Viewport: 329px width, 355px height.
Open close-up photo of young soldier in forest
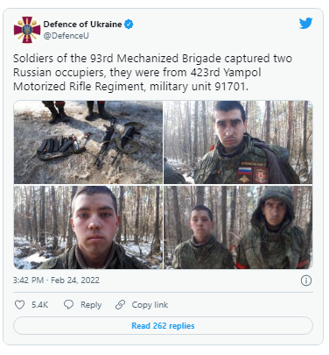pos(88,227)
